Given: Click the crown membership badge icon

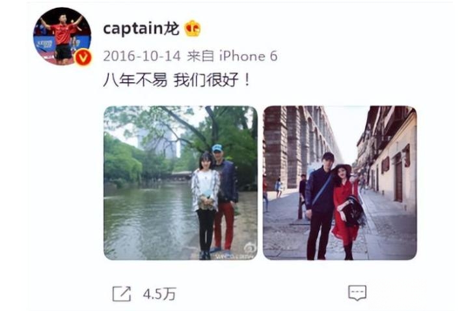Looking at the screenshot, I should click(x=193, y=28).
